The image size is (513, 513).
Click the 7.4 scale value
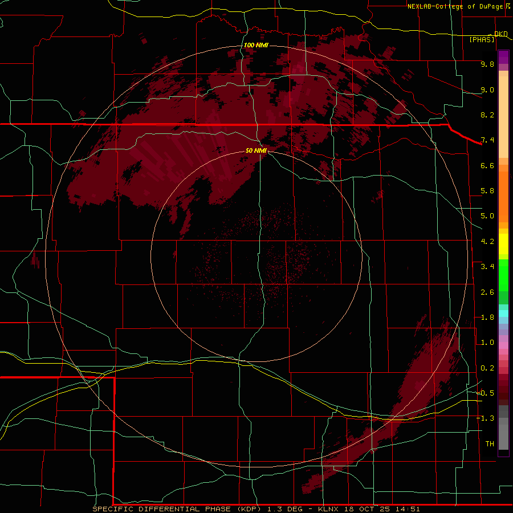[487, 140]
